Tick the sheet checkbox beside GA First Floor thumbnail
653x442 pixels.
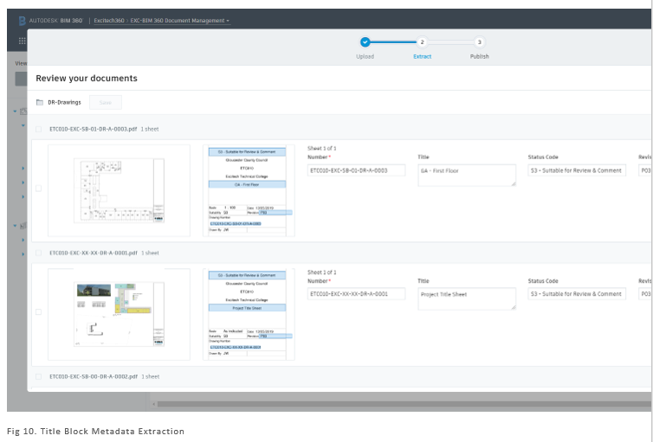pos(39,189)
